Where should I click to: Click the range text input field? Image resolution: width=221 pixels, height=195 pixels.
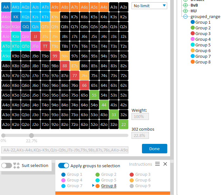pyautogui.click(x=65, y=150)
